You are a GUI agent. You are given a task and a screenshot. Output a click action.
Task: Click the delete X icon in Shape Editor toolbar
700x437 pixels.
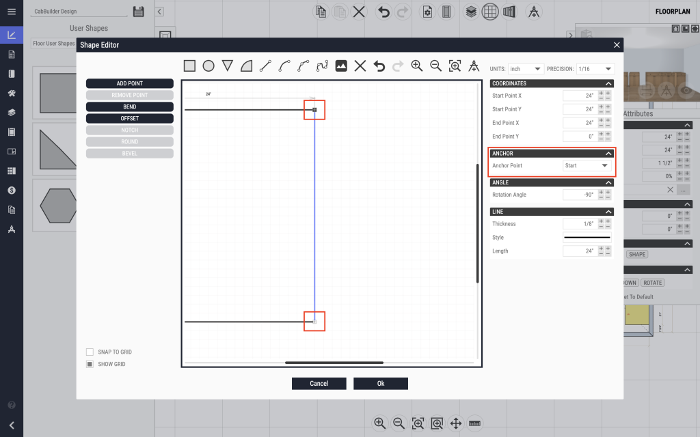pos(360,66)
